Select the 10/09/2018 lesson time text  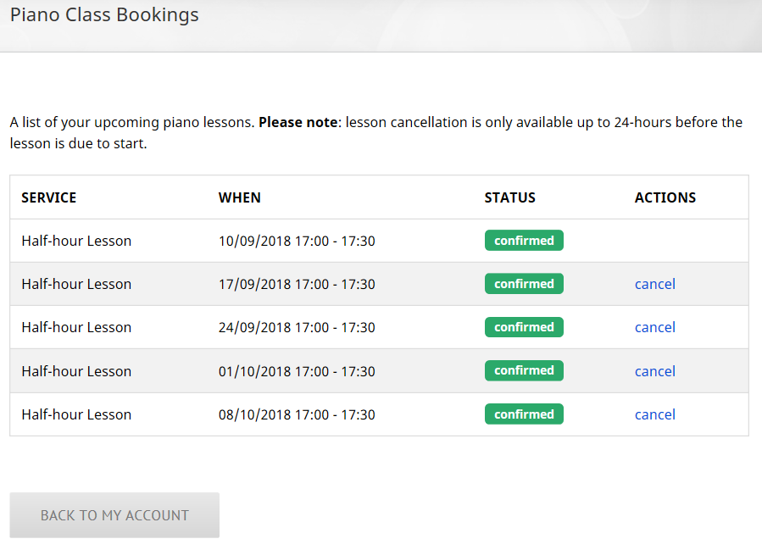tap(297, 240)
